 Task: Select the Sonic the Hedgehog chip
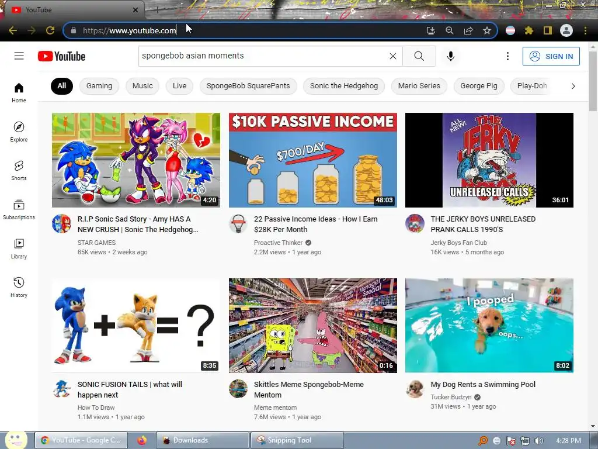click(x=343, y=86)
